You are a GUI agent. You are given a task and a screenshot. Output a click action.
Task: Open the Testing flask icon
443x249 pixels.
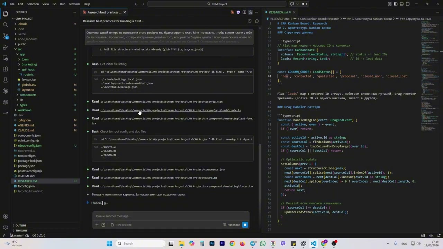5,80
